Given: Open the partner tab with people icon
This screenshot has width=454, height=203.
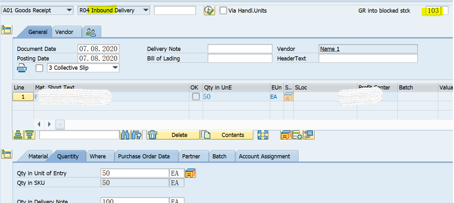Looking at the screenshot, I should pyautogui.click(x=91, y=32).
